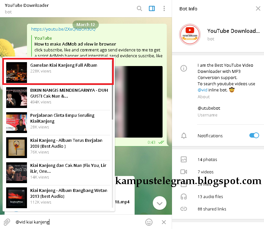Click the YouTube Downloader chat title
Image resolution: width=264 pixels, height=229 pixels.
[27, 6]
